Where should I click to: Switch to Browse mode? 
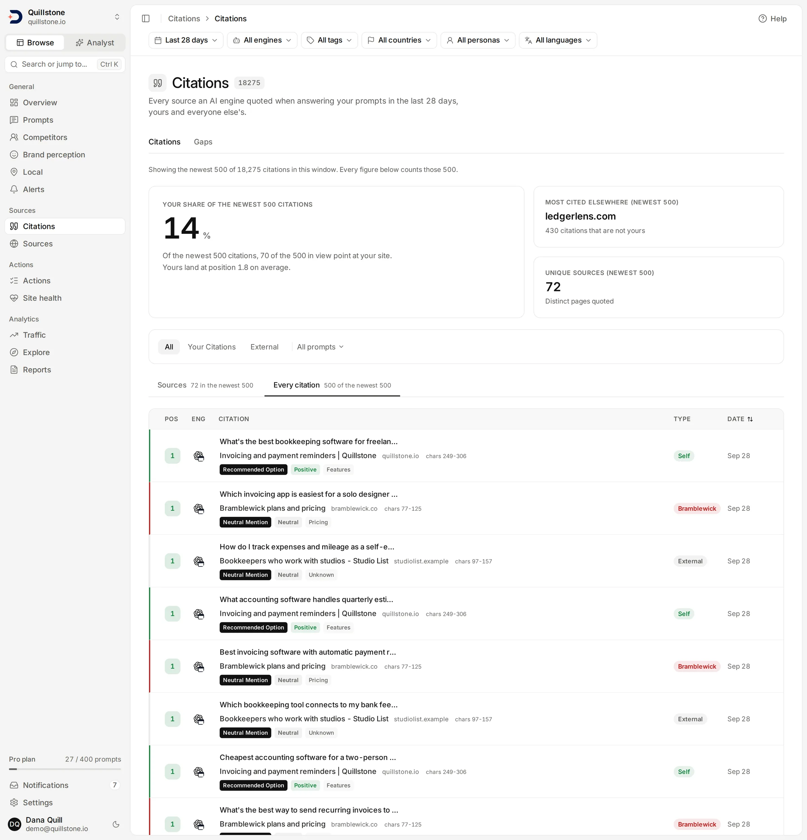click(x=35, y=42)
